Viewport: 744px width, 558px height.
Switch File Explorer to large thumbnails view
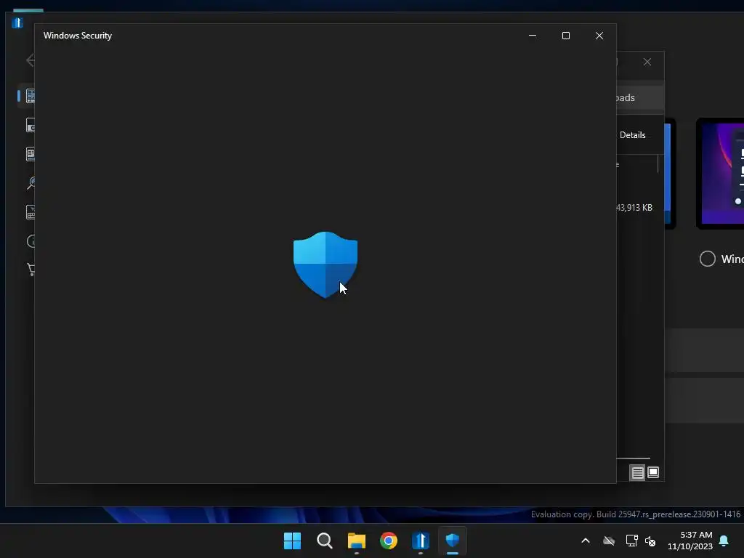pyautogui.click(x=653, y=472)
